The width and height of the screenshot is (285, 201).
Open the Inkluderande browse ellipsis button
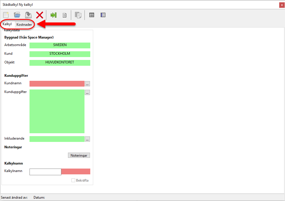click(x=87, y=139)
